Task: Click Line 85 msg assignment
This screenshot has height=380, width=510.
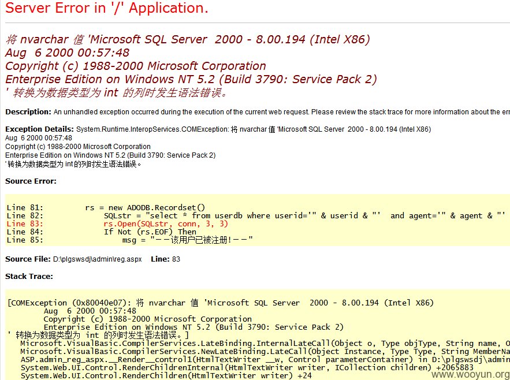Action: 130,240
